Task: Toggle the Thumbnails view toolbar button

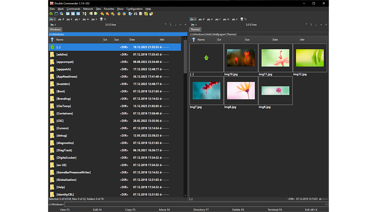Action: pos(78,14)
